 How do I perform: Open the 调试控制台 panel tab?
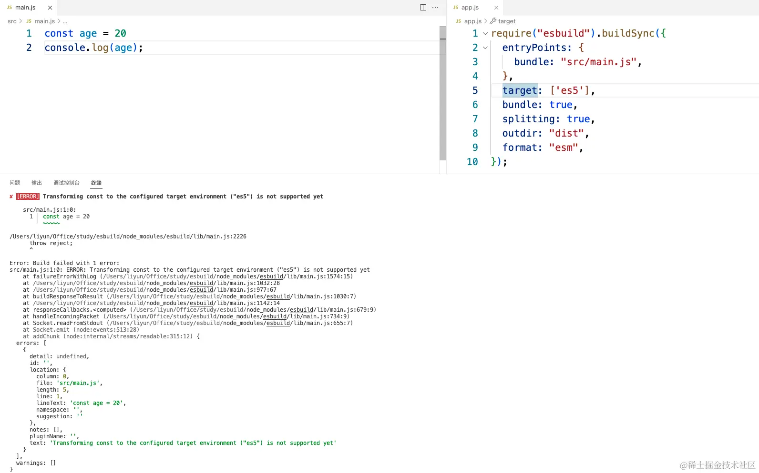tap(66, 183)
